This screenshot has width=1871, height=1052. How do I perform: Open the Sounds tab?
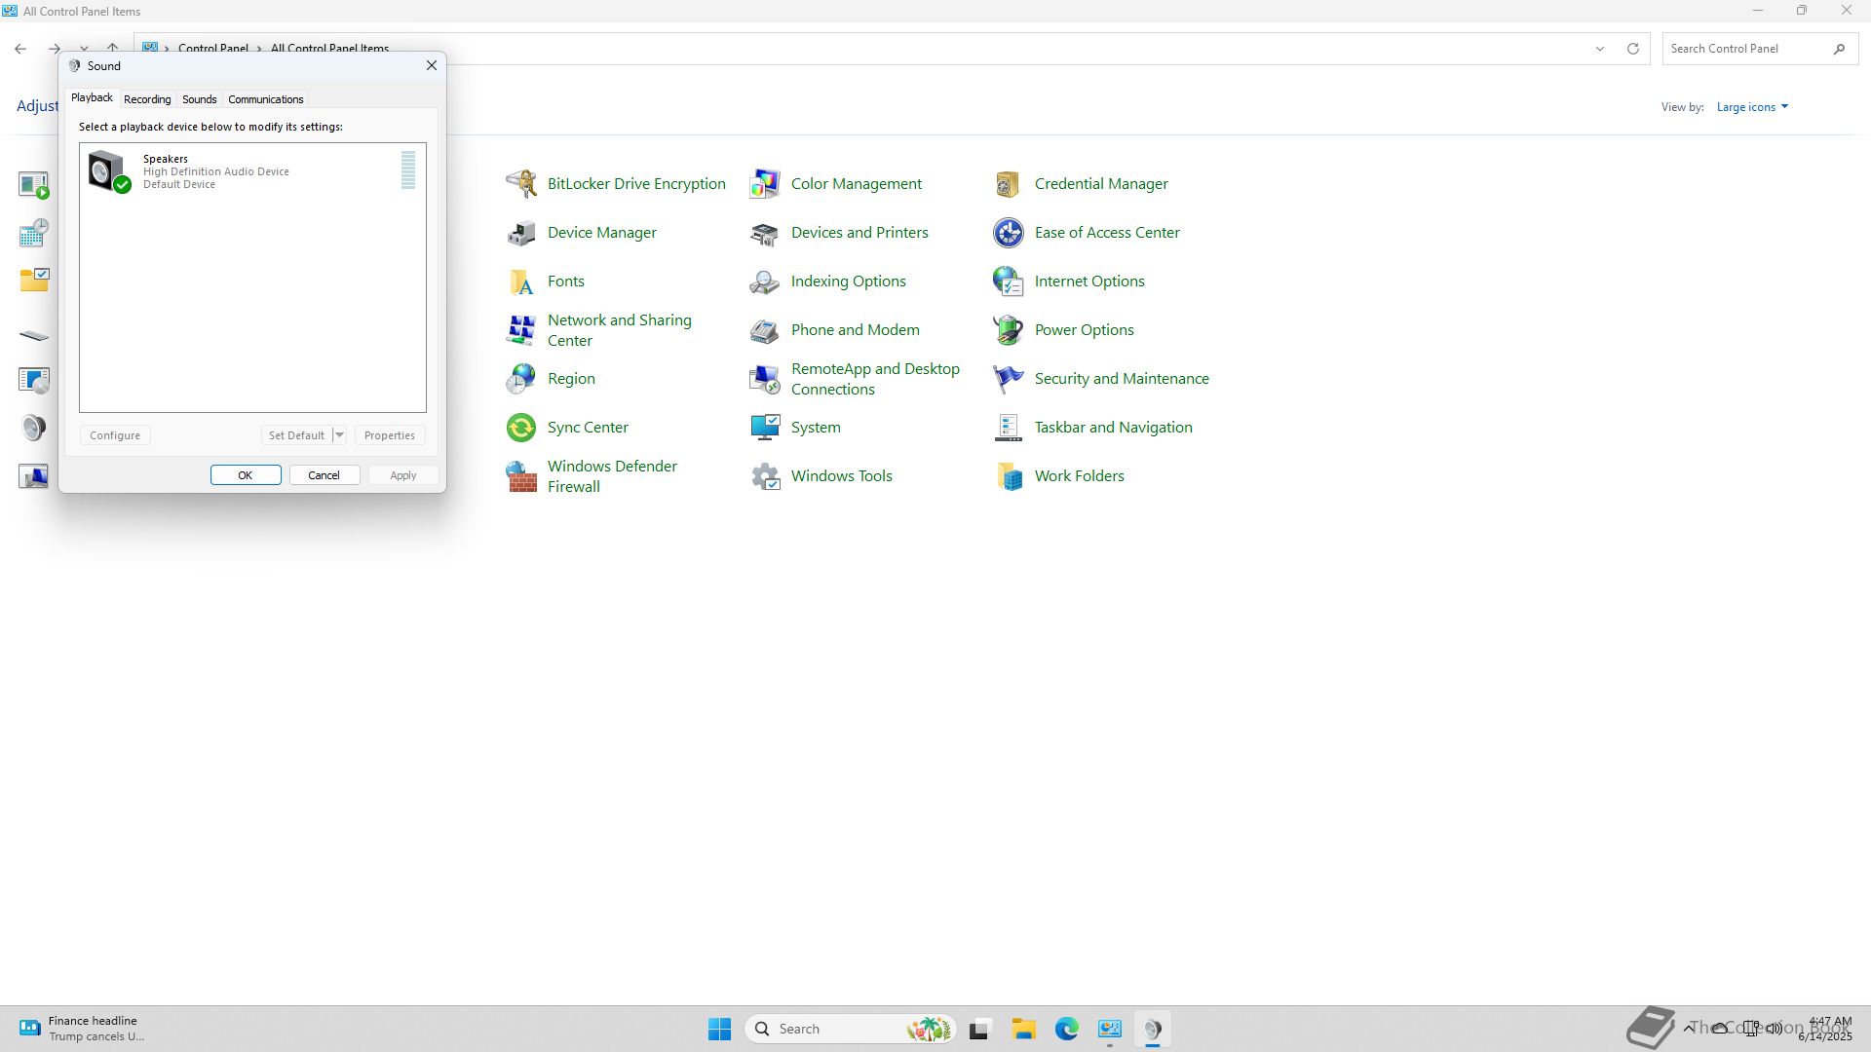coord(199,99)
